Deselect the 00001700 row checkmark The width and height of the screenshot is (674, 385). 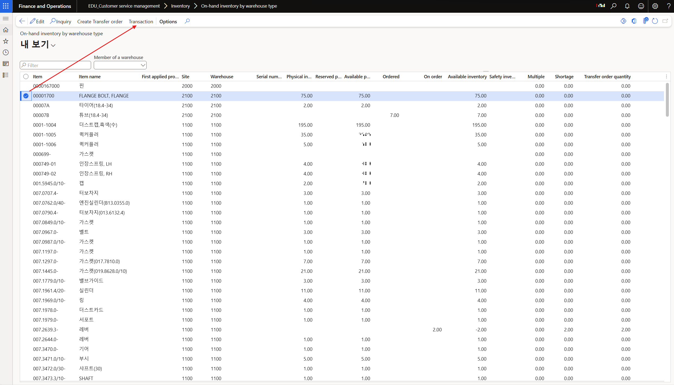pyautogui.click(x=26, y=96)
